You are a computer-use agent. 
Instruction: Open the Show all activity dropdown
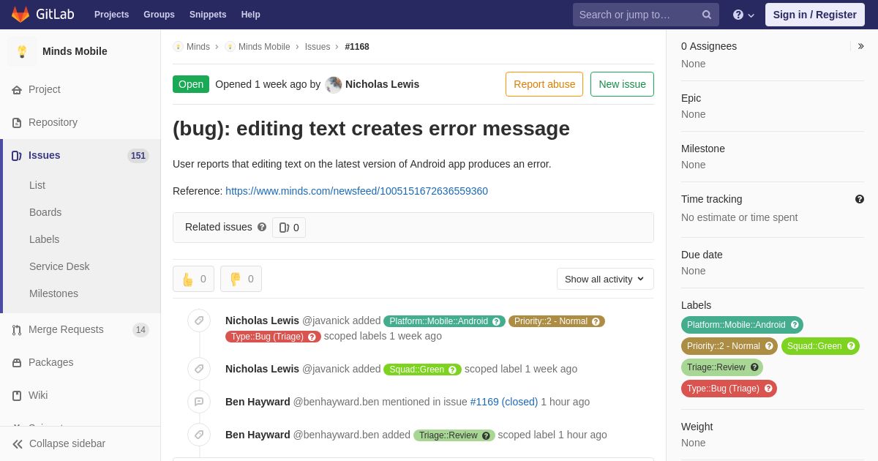605,279
